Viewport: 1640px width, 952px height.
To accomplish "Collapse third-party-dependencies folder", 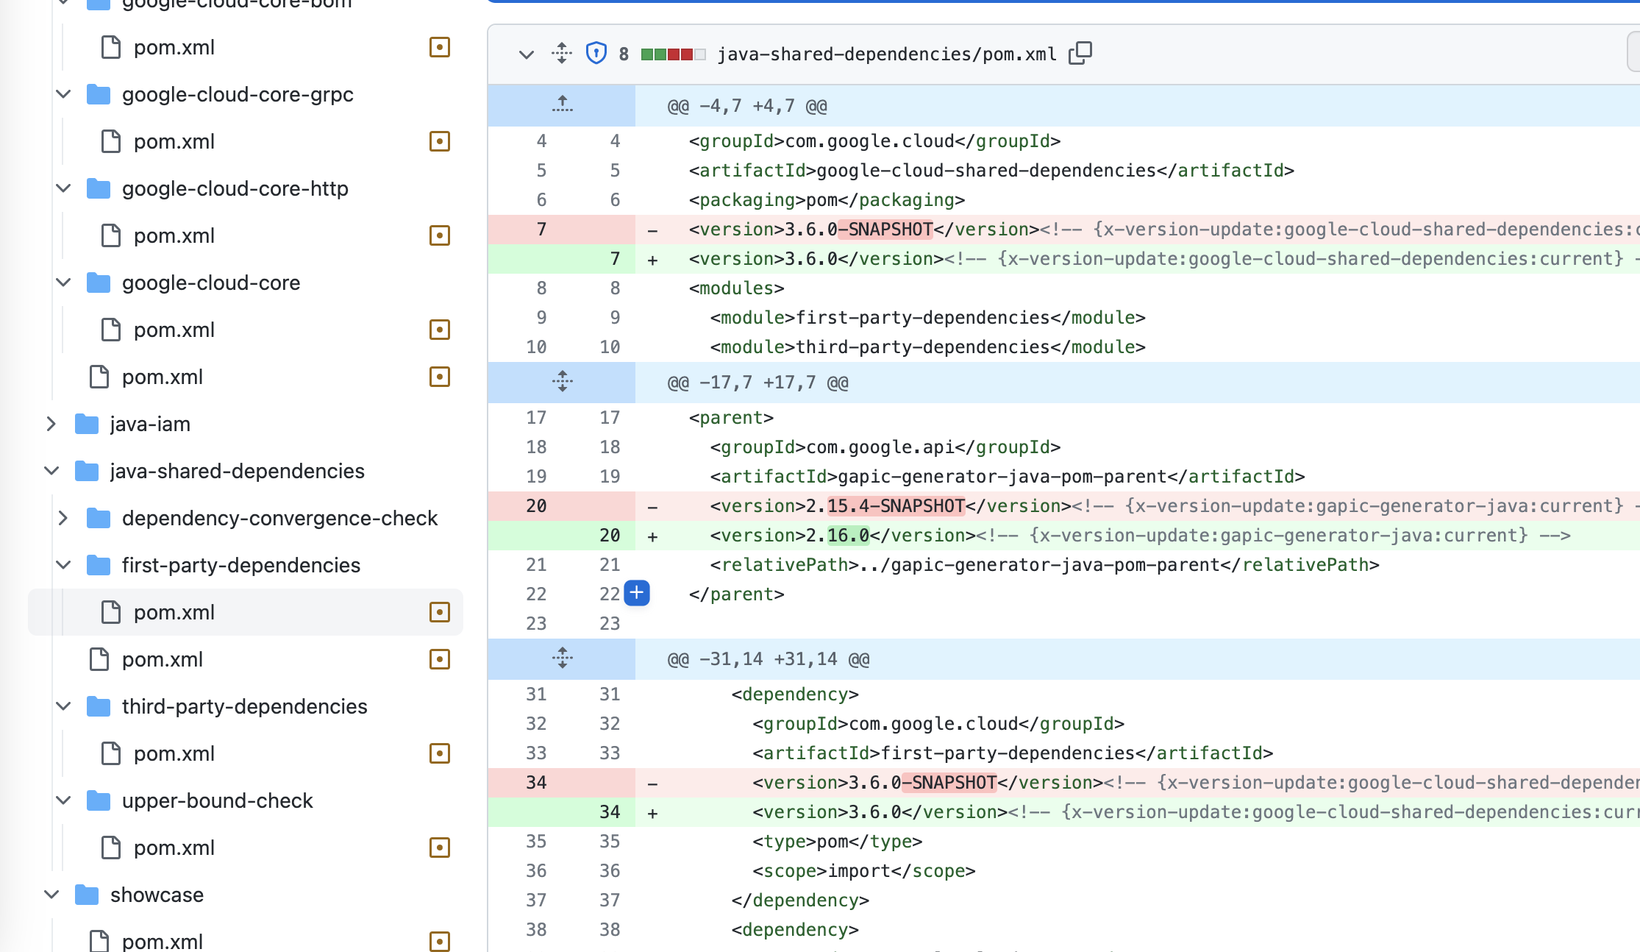I will (x=63, y=706).
